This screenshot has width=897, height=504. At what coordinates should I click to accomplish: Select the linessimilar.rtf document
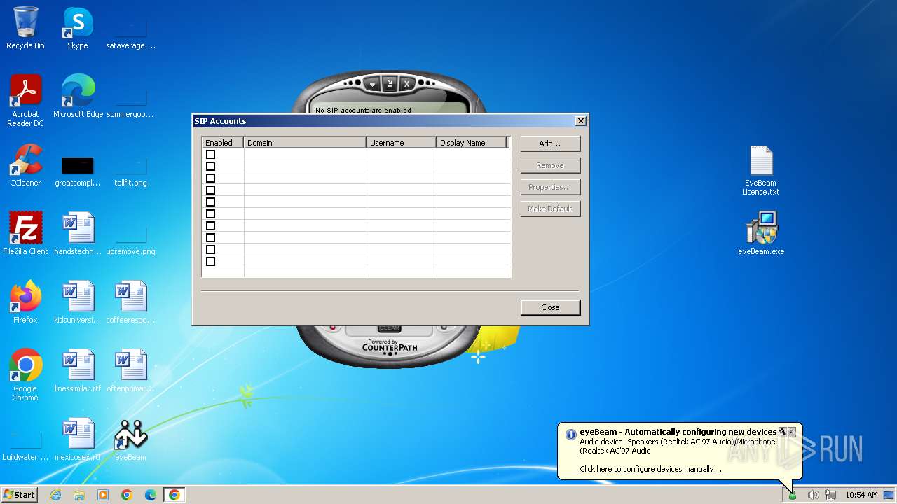point(78,371)
